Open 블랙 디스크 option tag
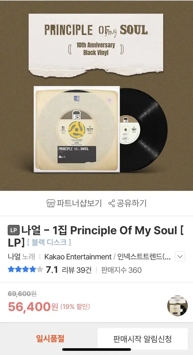Screen dimensions: 193x355 coord(49,242)
